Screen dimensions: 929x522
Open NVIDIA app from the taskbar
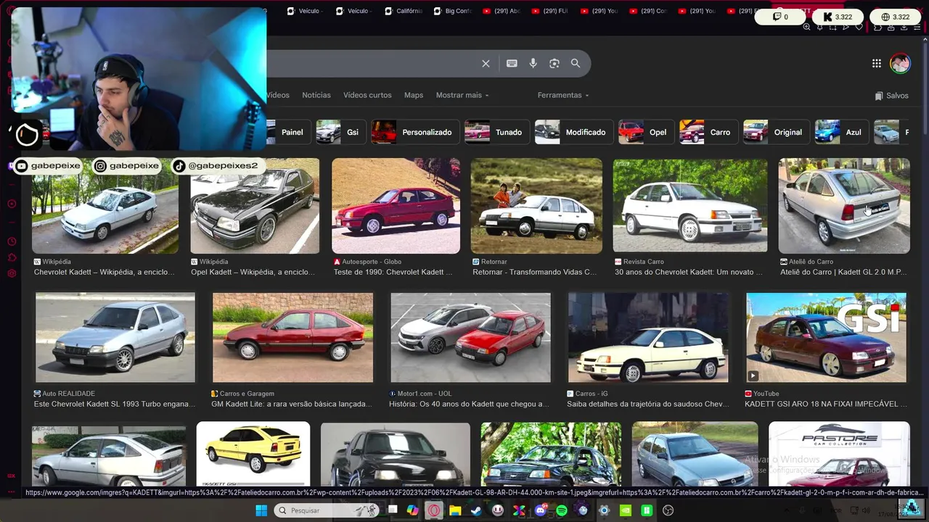point(625,510)
